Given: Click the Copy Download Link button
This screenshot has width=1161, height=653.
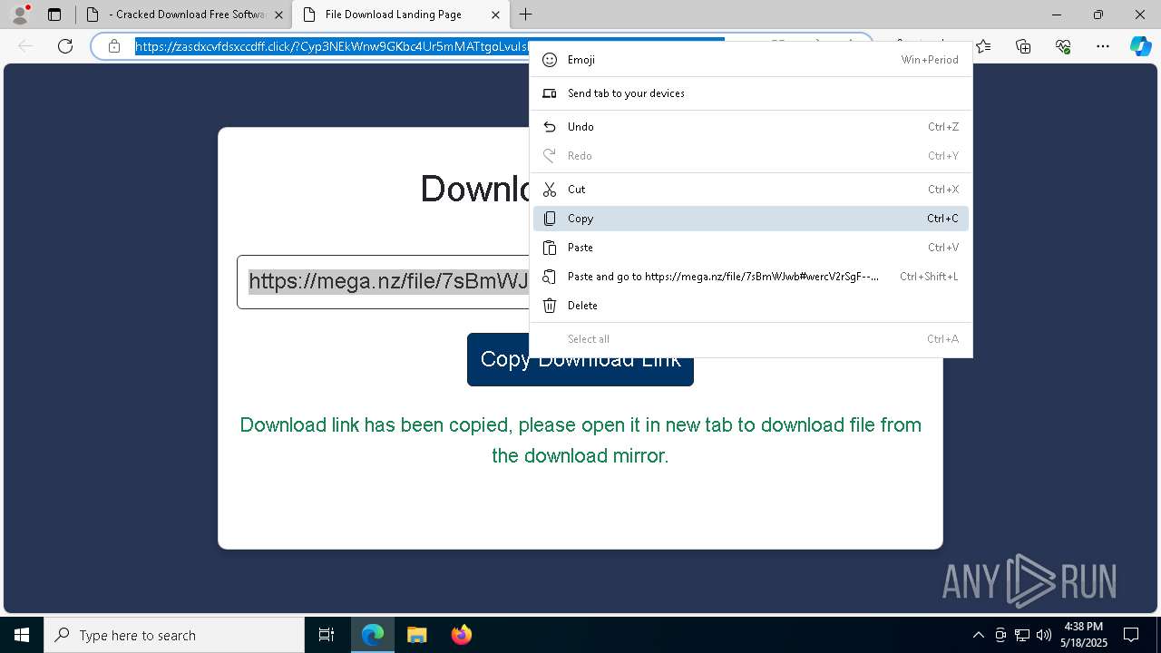Looking at the screenshot, I should tap(580, 359).
